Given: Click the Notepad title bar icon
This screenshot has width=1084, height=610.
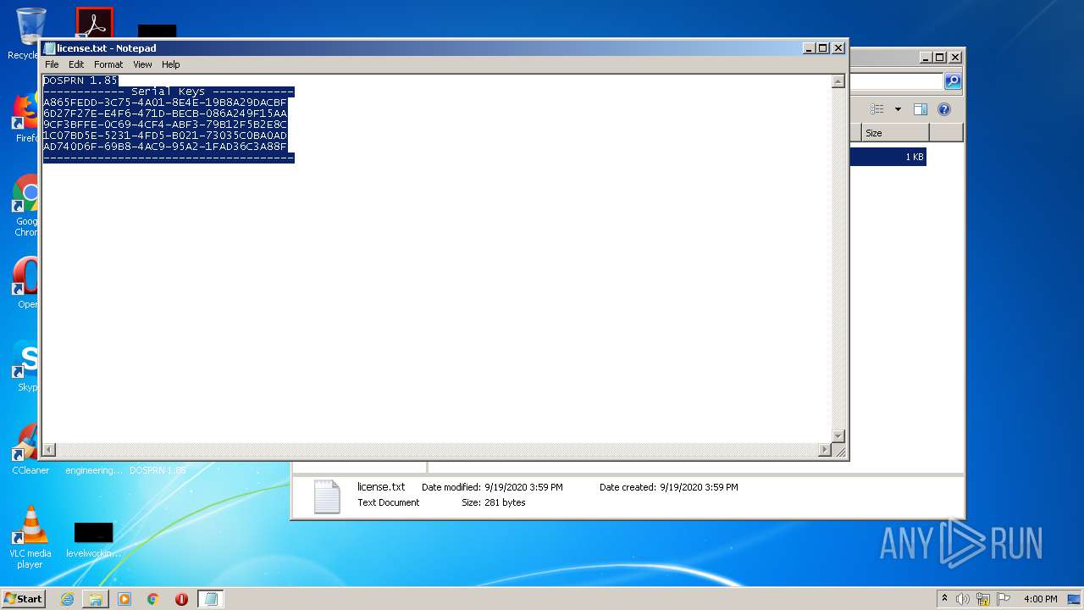Looking at the screenshot, I should [x=50, y=48].
